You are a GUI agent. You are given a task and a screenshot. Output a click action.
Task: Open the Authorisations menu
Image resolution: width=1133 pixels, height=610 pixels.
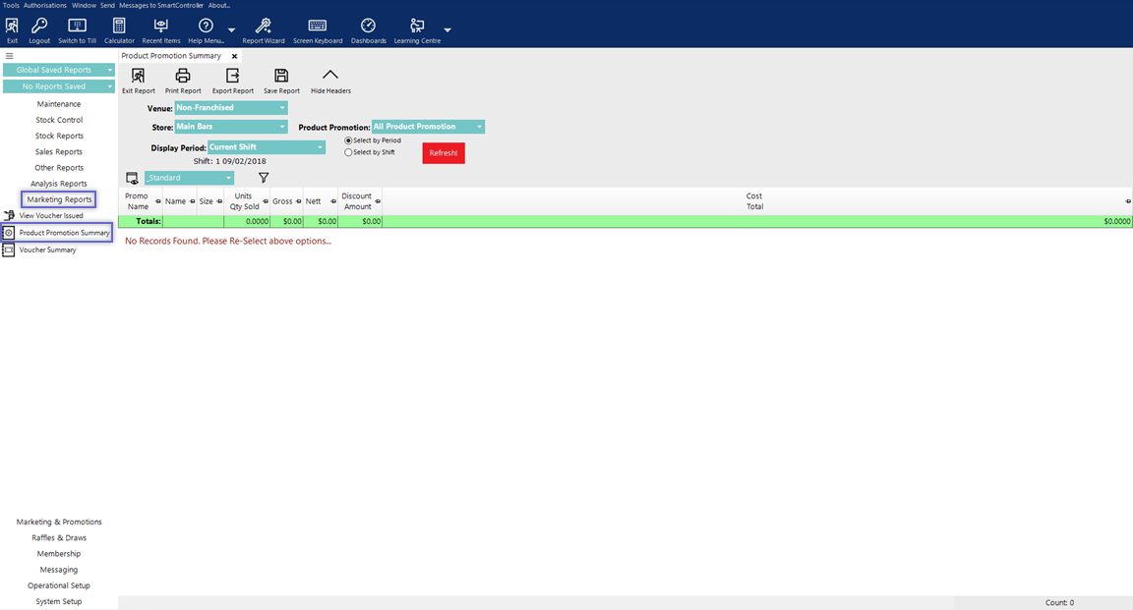click(x=45, y=5)
